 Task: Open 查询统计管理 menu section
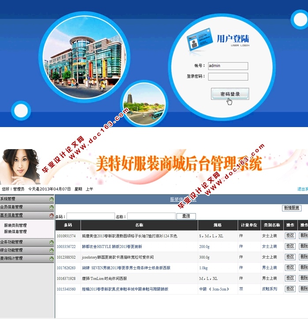pyautogui.click(x=27, y=259)
